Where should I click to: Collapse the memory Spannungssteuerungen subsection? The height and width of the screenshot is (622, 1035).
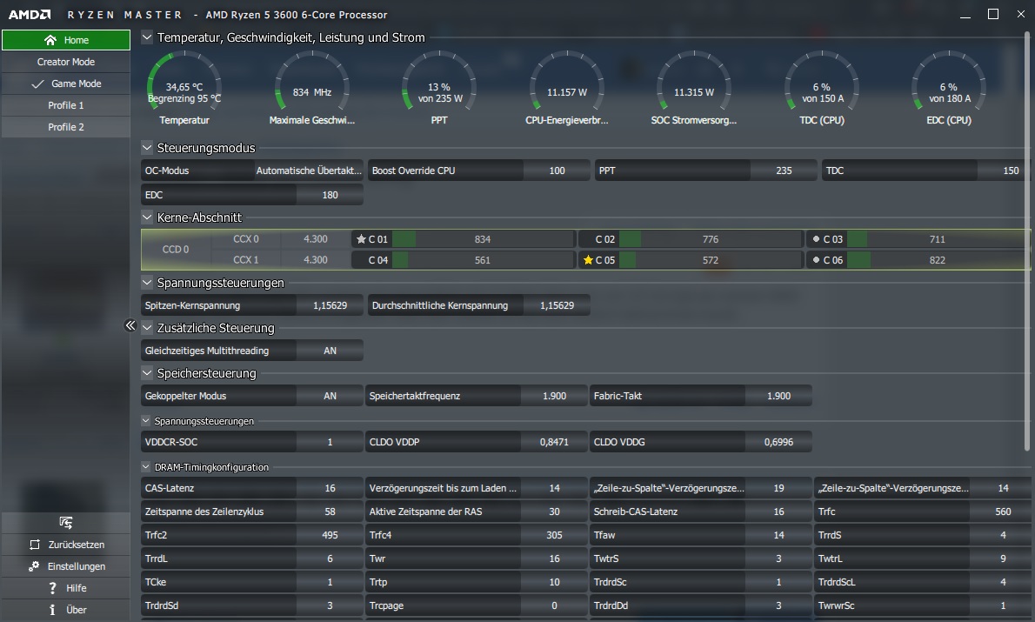click(x=146, y=420)
